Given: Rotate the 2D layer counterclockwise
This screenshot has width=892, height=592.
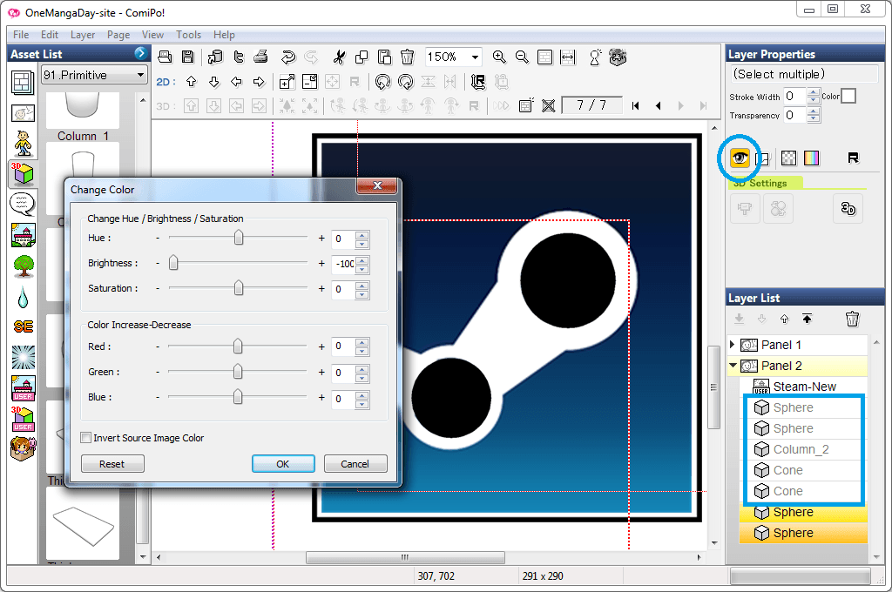Looking at the screenshot, I should point(383,82).
